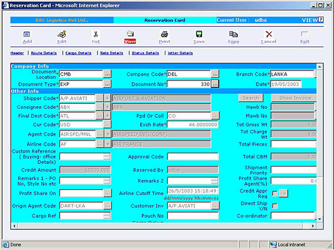Click the Add toolbar icon
Image resolution: width=334 pixels, height=250 pixels.
pyautogui.click(x=27, y=34)
